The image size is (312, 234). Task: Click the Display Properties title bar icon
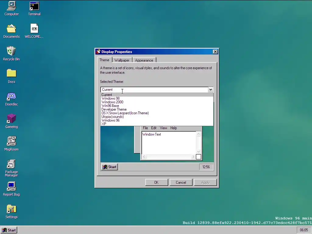click(x=98, y=52)
